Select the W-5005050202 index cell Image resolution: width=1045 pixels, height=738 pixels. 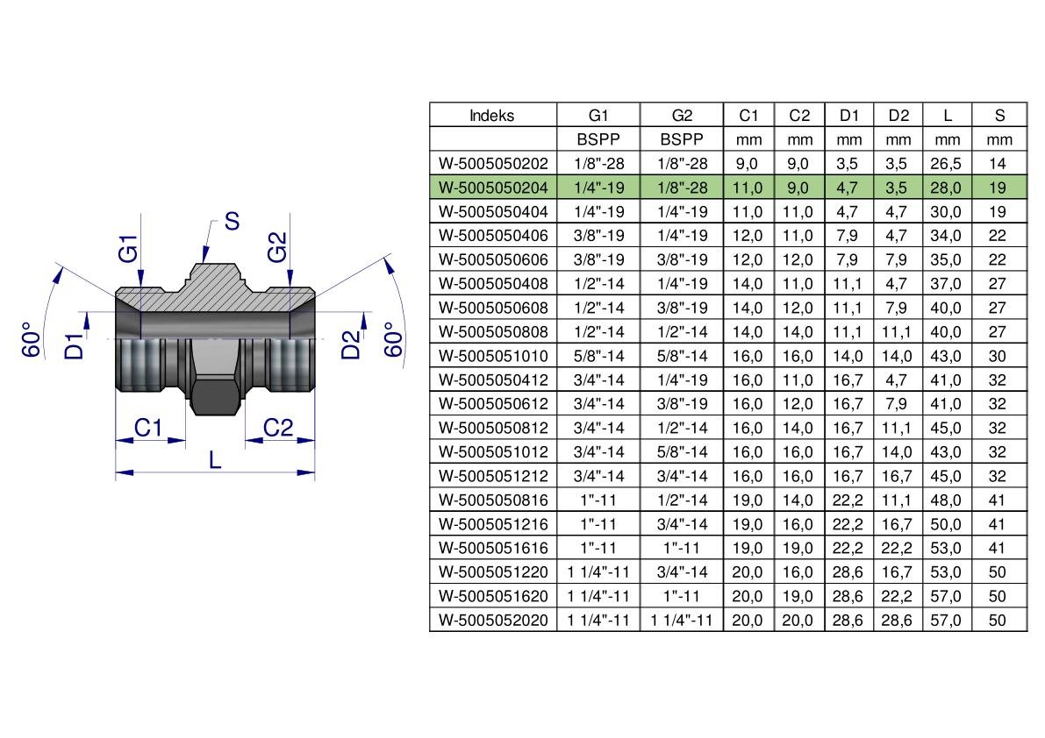tap(492, 163)
